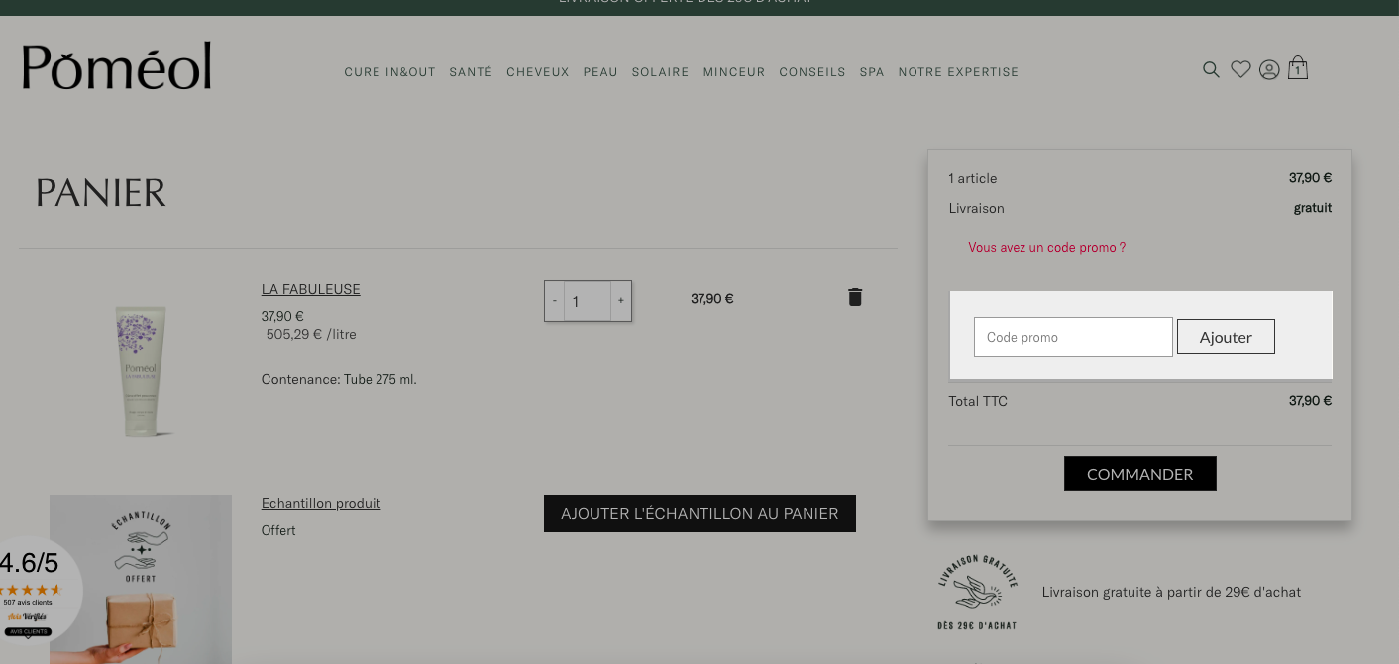Viewport: 1399px width, 664px height.
Task: Add free sample via AJOUTER L'ÉCHANTILLON AU PANIER
Action: 699,513
